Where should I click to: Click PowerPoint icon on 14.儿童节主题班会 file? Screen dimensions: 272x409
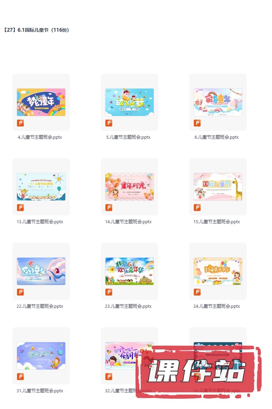pyautogui.click(x=109, y=208)
